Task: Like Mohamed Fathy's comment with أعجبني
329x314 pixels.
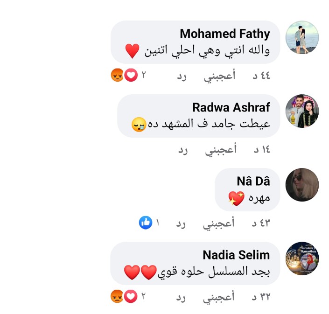Action: pos(219,76)
